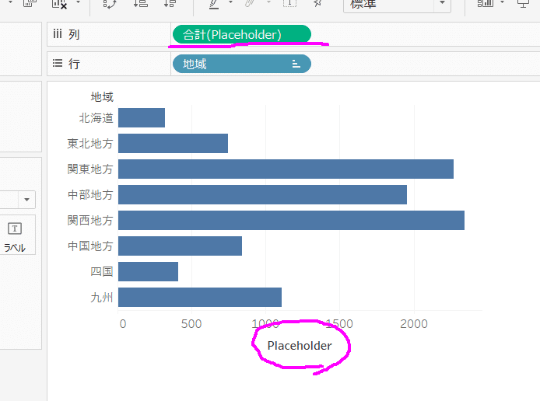Click the Sort descending toolbar icon

click(x=170, y=3)
